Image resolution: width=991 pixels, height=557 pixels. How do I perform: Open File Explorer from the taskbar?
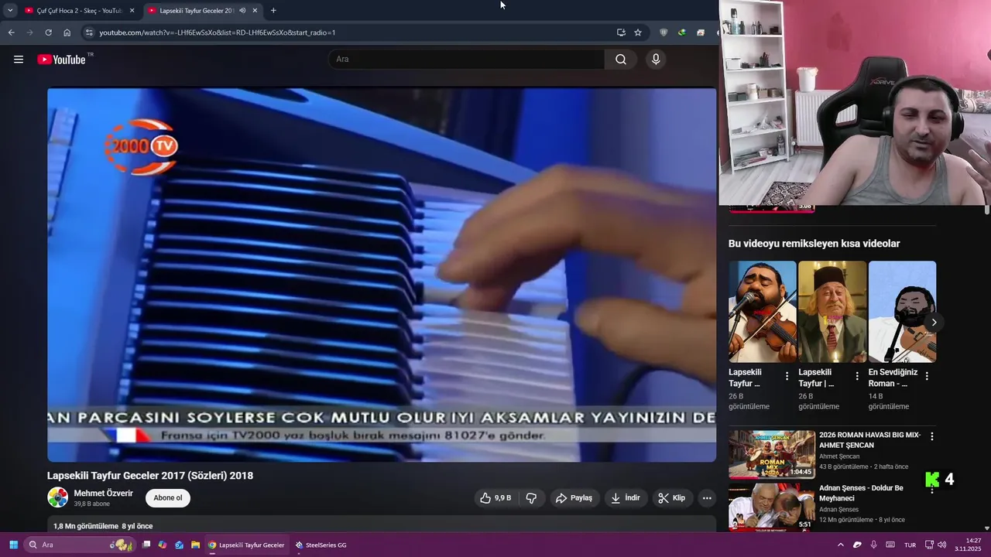tap(196, 545)
